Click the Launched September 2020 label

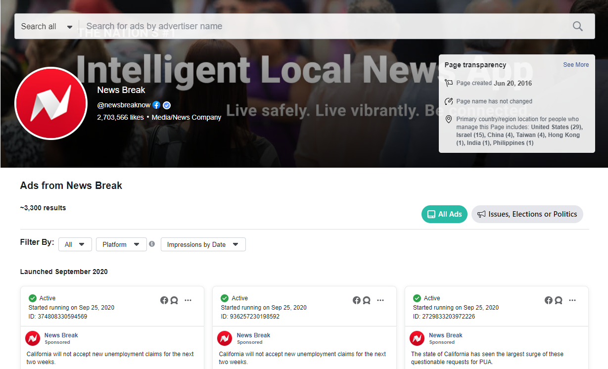[x=64, y=272]
